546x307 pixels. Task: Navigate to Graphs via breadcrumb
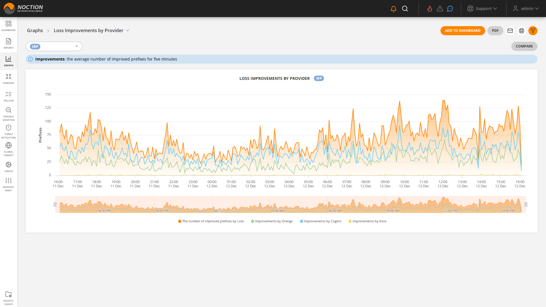click(x=35, y=30)
